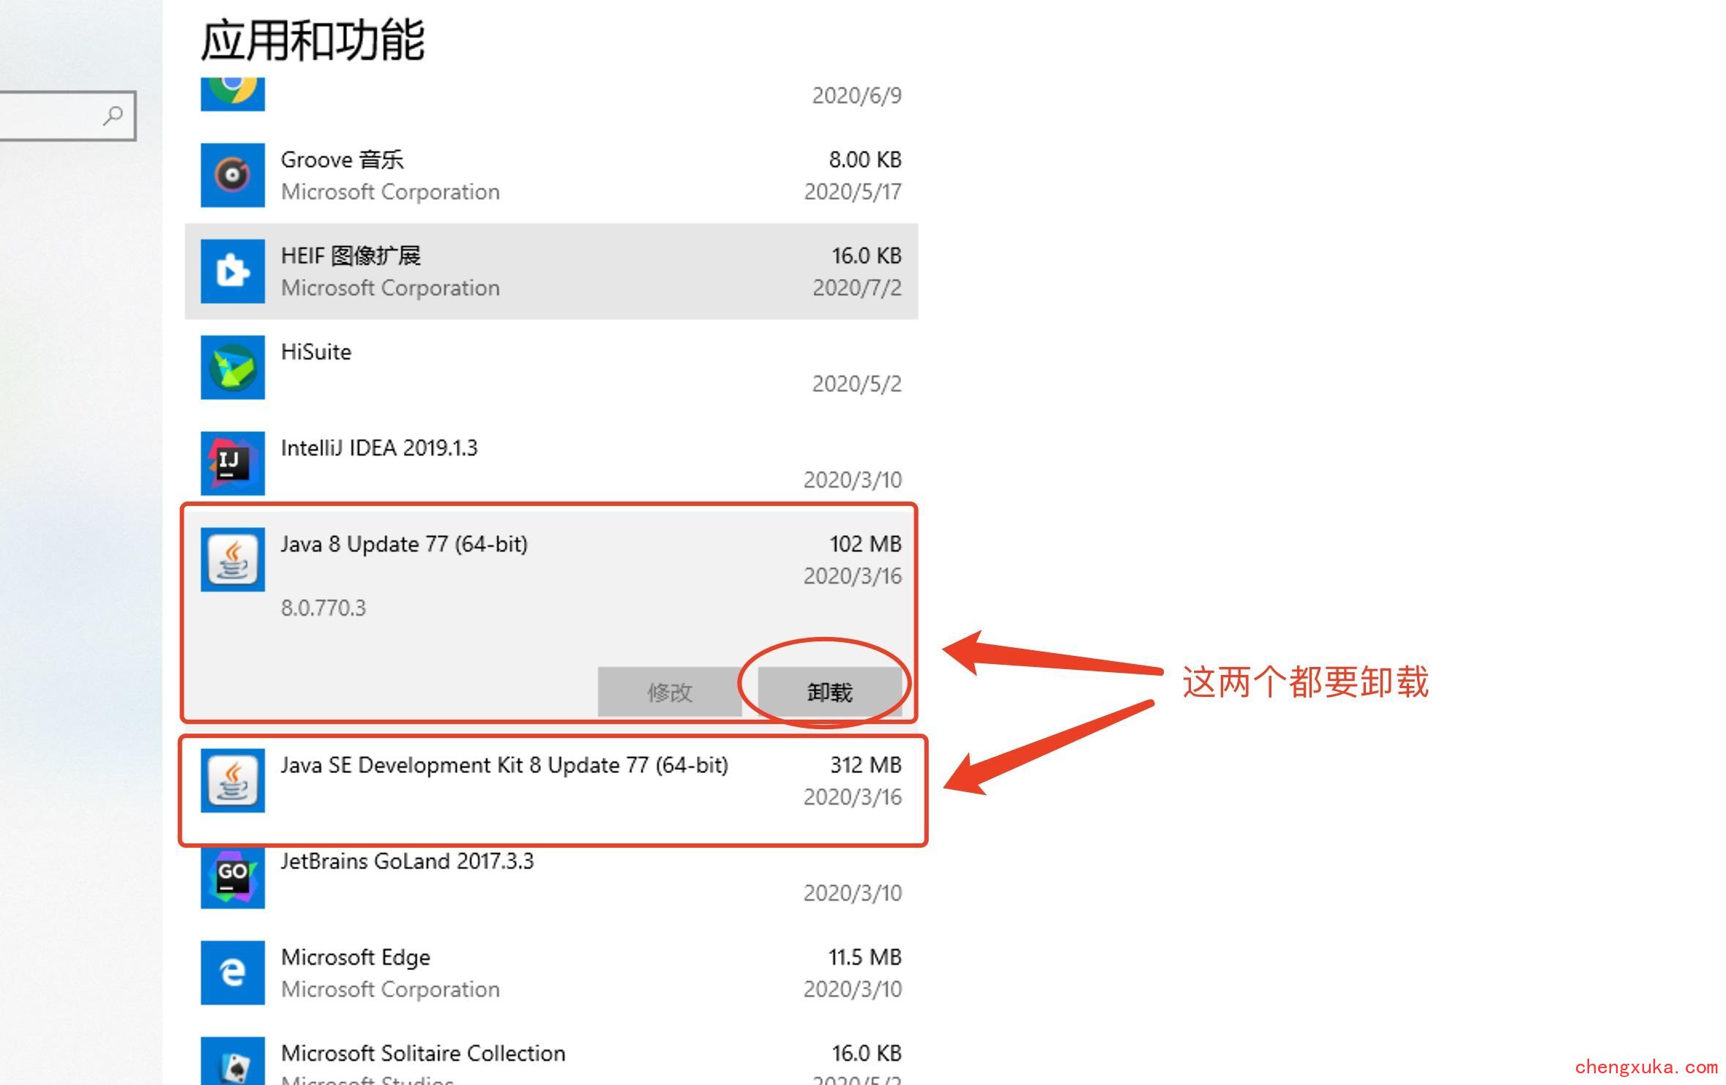Select Java SE Development Kit 8 Update 77 name
The height and width of the screenshot is (1085, 1726).
pos(504,766)
